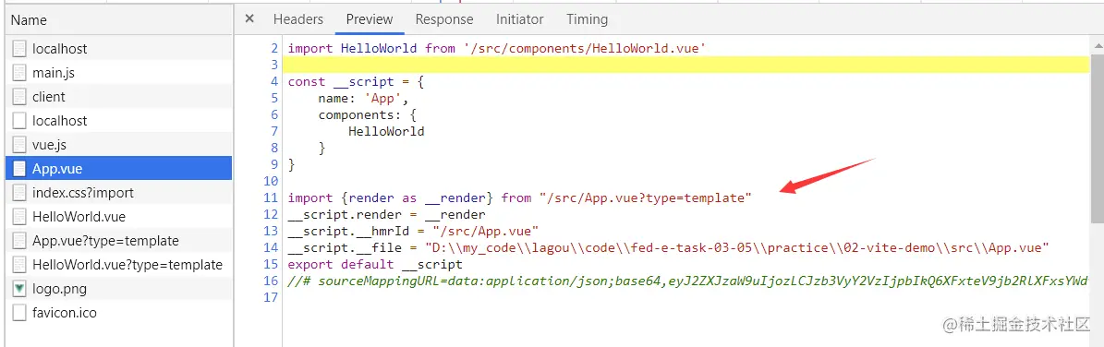This screenshot has height=347, width=1104.
Task: Select the first localhost request
Action: pos(119,49)
